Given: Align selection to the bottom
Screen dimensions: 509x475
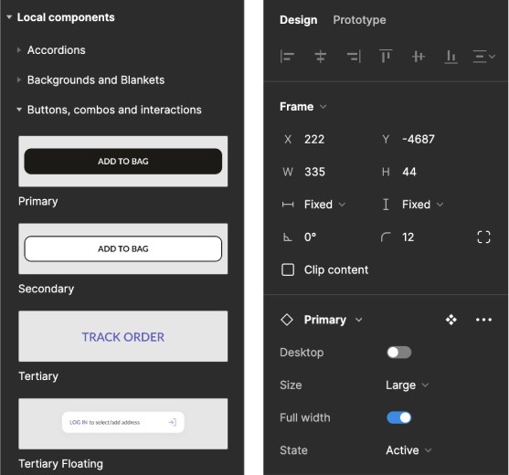Looking at the screenshot, I should pos(451,57).
